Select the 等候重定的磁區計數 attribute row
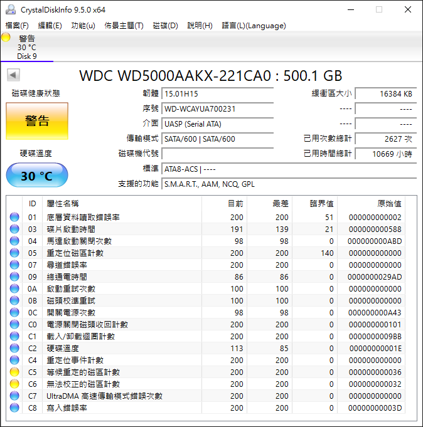 click(206, 372)
